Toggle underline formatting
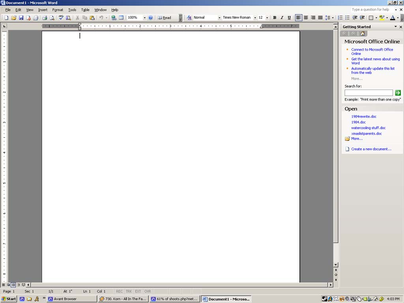The width and height of the screenshot is (404, 303). pyautogui.click(x=290, y=17)
